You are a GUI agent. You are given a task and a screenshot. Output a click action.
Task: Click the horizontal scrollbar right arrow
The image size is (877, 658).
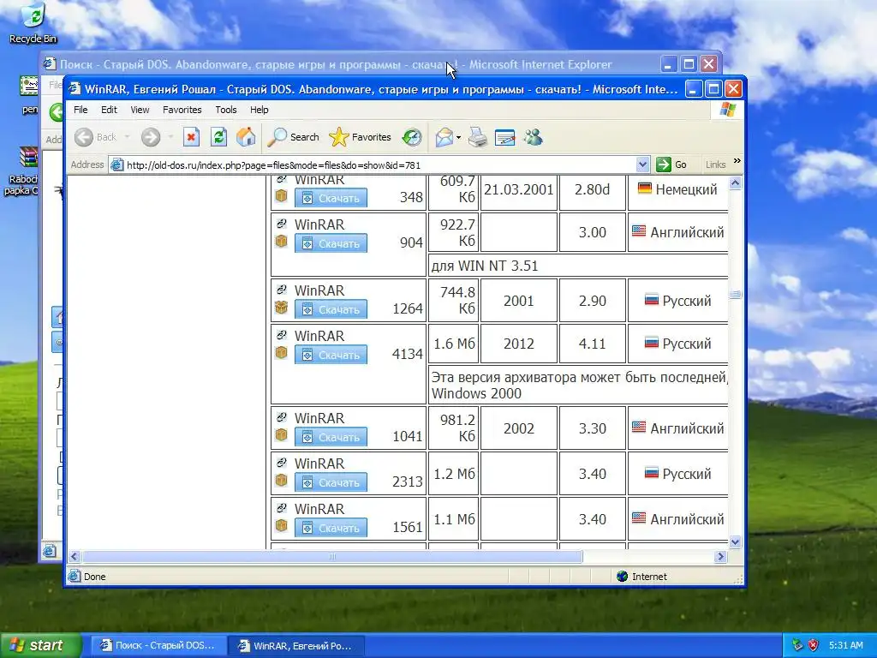click(x=720, y=557)
